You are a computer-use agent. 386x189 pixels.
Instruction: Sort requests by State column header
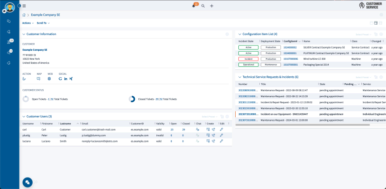tap(322, 84)
